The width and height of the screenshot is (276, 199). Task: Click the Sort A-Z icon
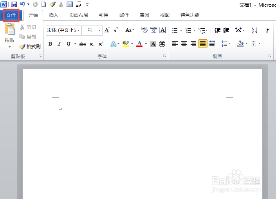pos(254,30)
